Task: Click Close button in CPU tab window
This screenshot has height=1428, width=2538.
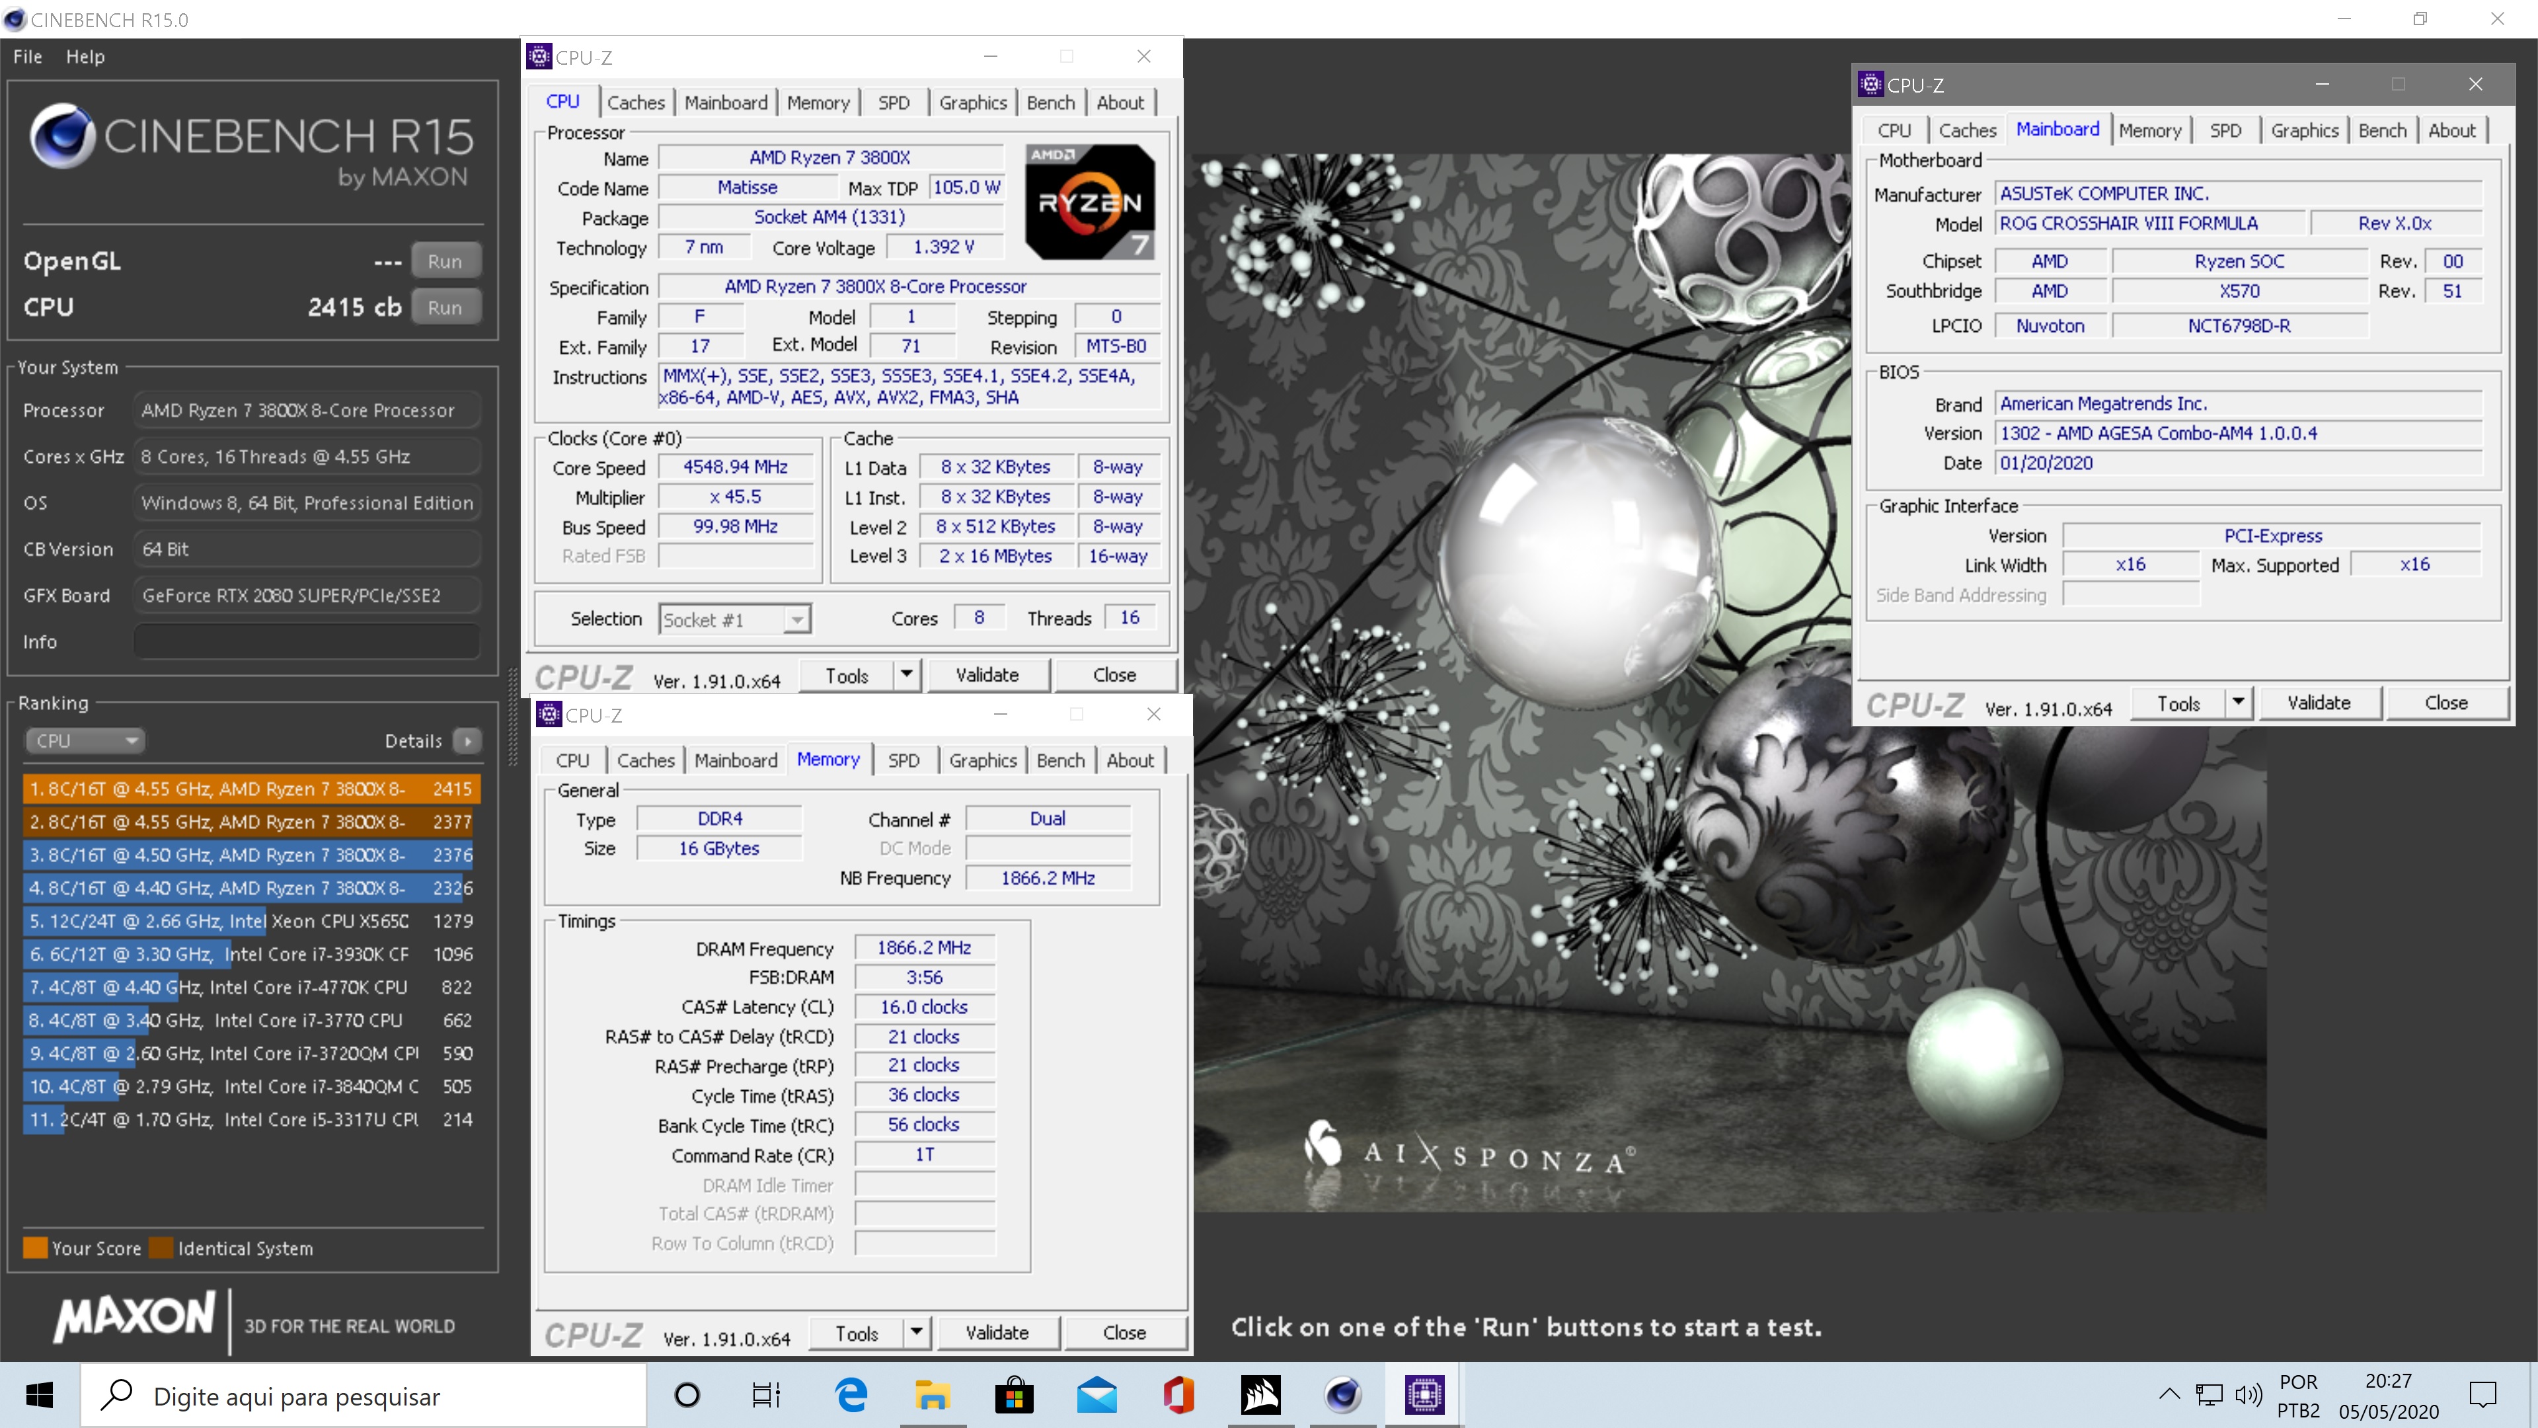Action: (x=1114, y=675)
